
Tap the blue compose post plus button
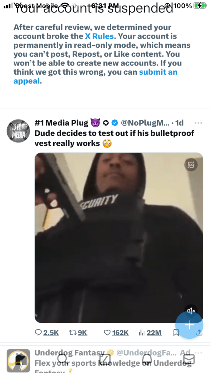[x=189, y=325]
